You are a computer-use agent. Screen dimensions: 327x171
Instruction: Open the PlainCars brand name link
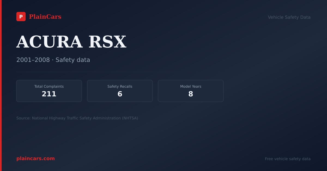pyautogui.click(x=45, y=17)
